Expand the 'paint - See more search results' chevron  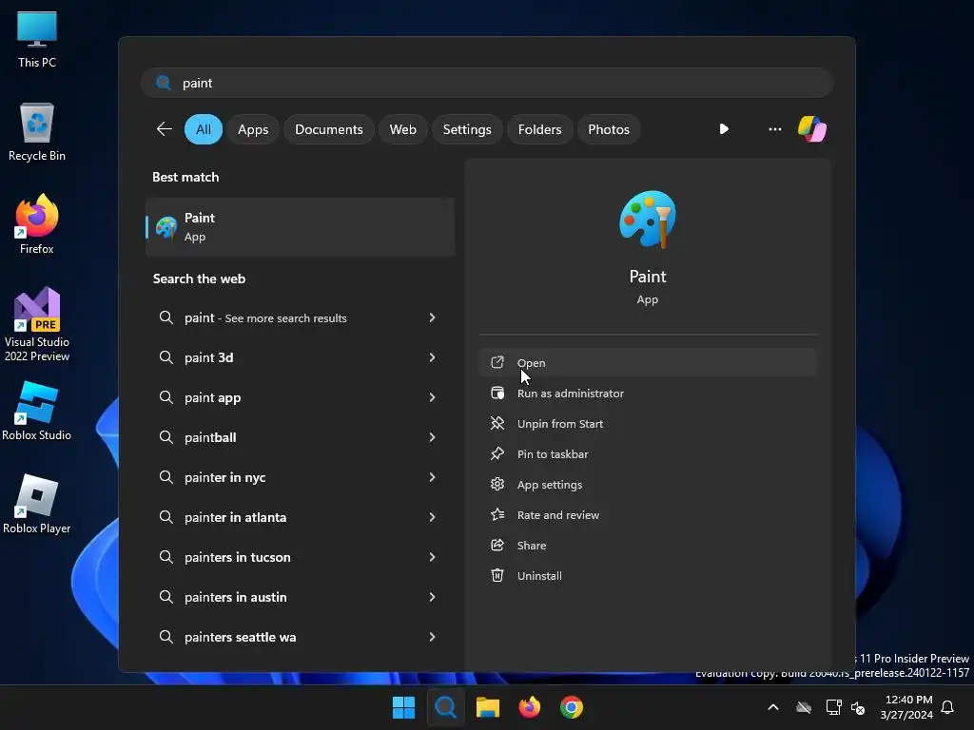click(433, 317)
